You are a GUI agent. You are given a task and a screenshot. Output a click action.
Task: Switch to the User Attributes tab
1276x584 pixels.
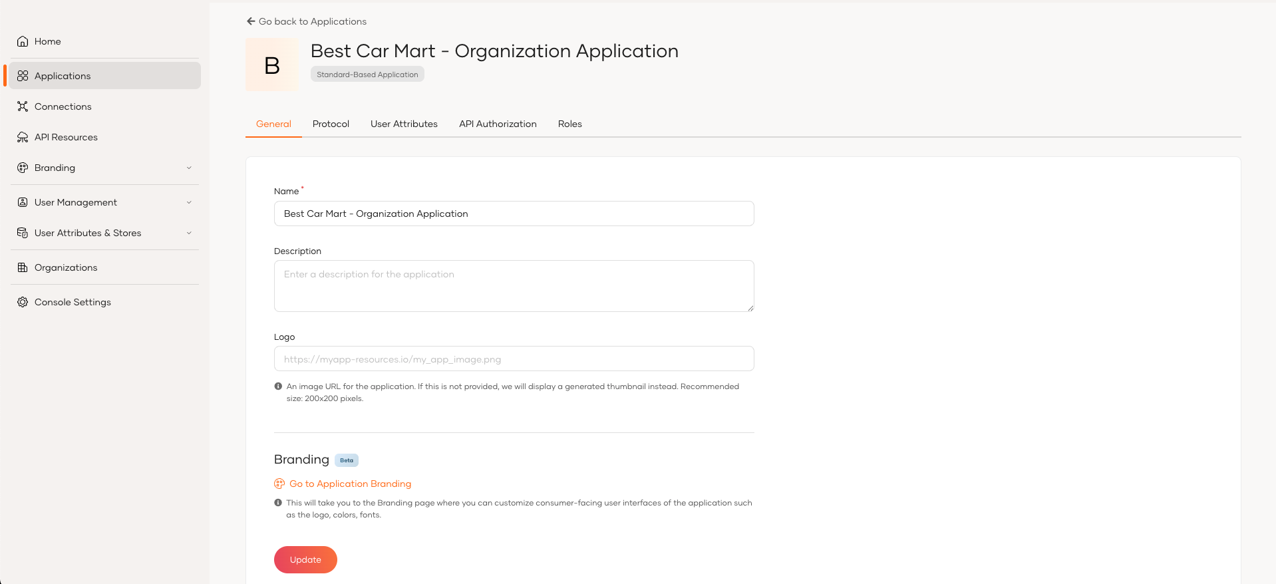tap(404, 124)
